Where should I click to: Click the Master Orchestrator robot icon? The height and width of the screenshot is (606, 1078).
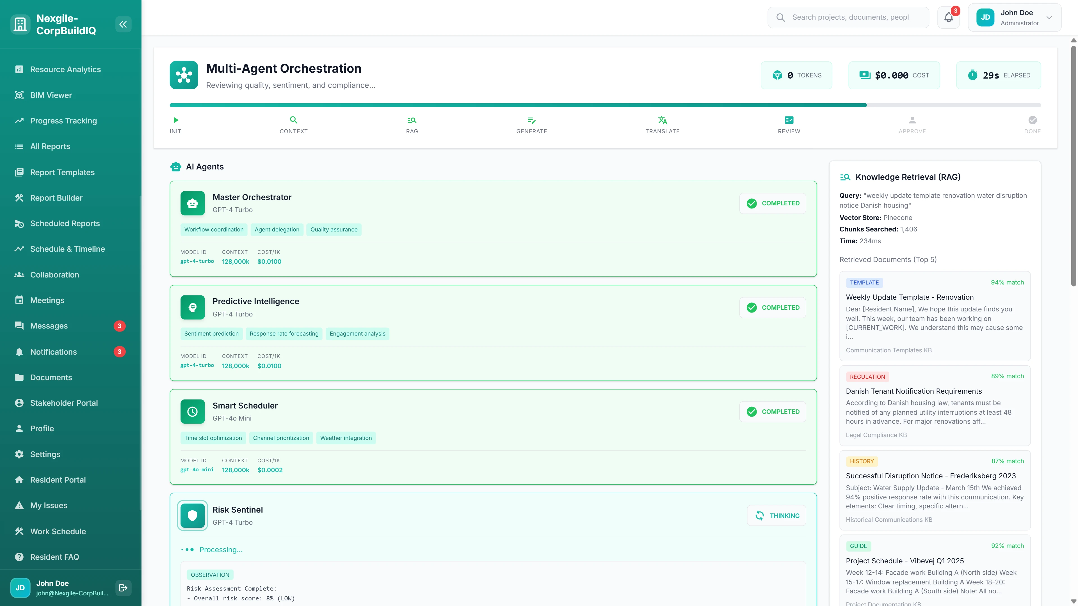tap(192, 203)
